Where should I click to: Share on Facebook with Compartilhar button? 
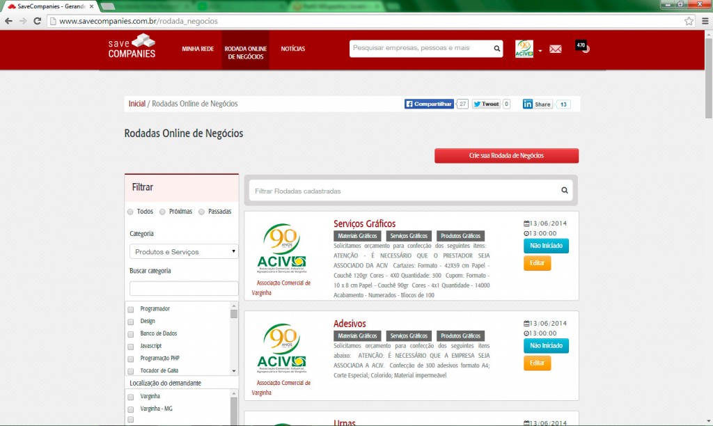pos(429,104)
